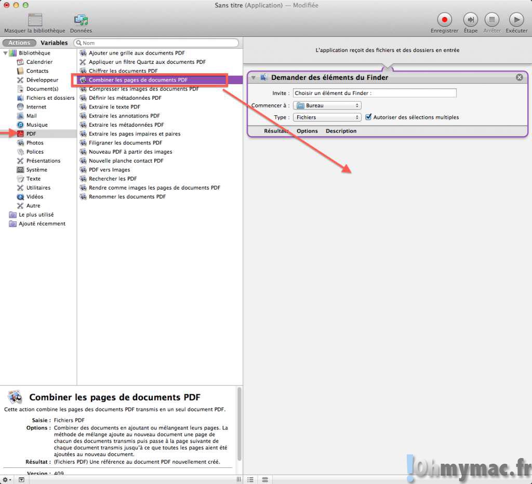Switch to the Variables tab

(54, 43)
